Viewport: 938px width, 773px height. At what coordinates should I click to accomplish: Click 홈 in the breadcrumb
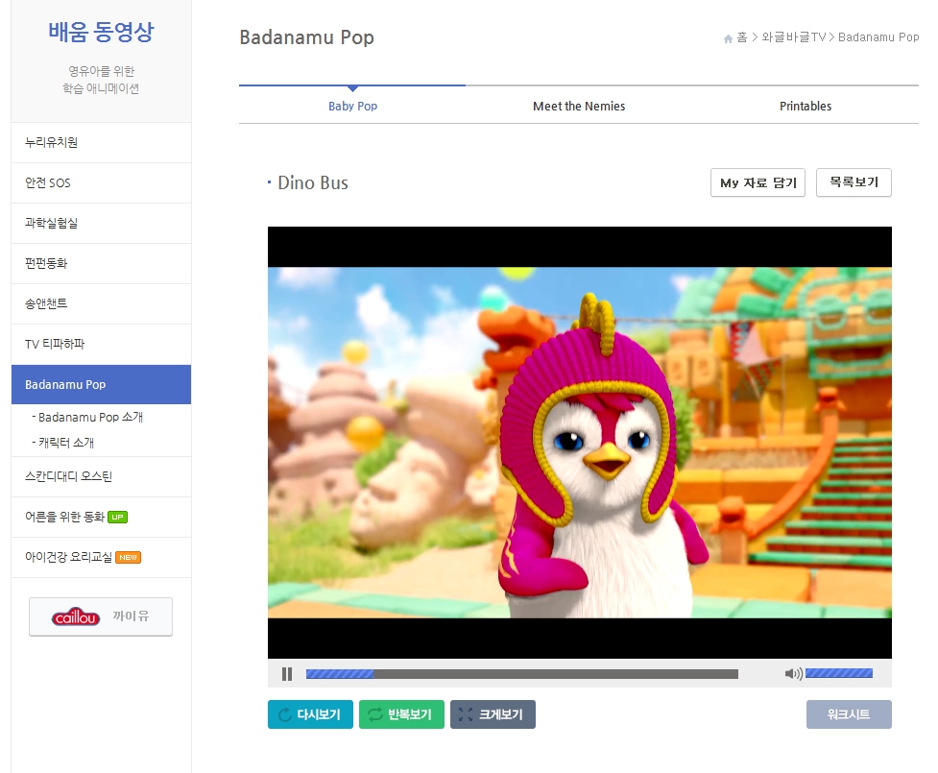pos(742,37)
